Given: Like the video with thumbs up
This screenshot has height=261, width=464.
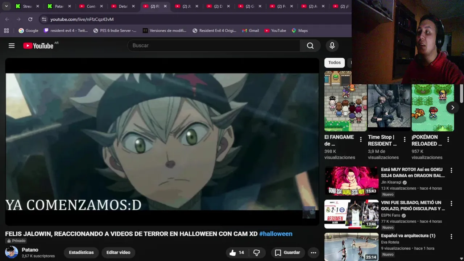Looking at the screenshot, I should [x=237, y=253].
